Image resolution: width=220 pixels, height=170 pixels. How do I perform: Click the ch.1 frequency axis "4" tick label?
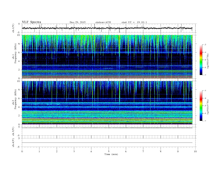pos(19,61)
